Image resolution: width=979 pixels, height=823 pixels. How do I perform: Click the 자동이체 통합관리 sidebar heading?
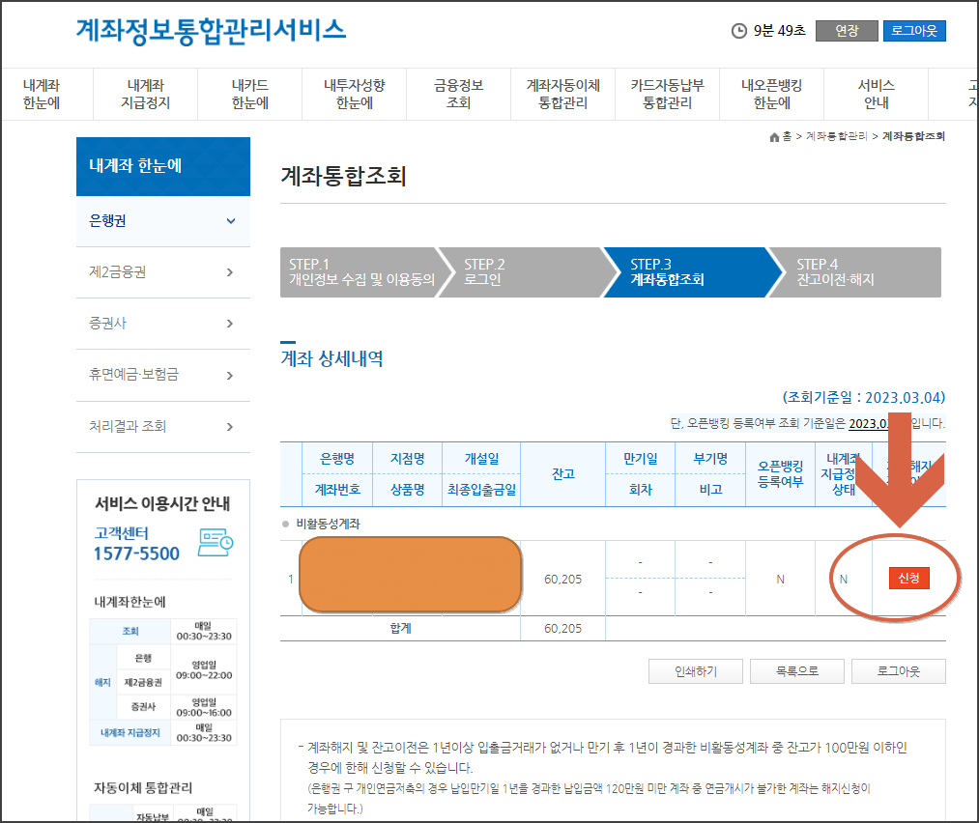tap(143, 788)
